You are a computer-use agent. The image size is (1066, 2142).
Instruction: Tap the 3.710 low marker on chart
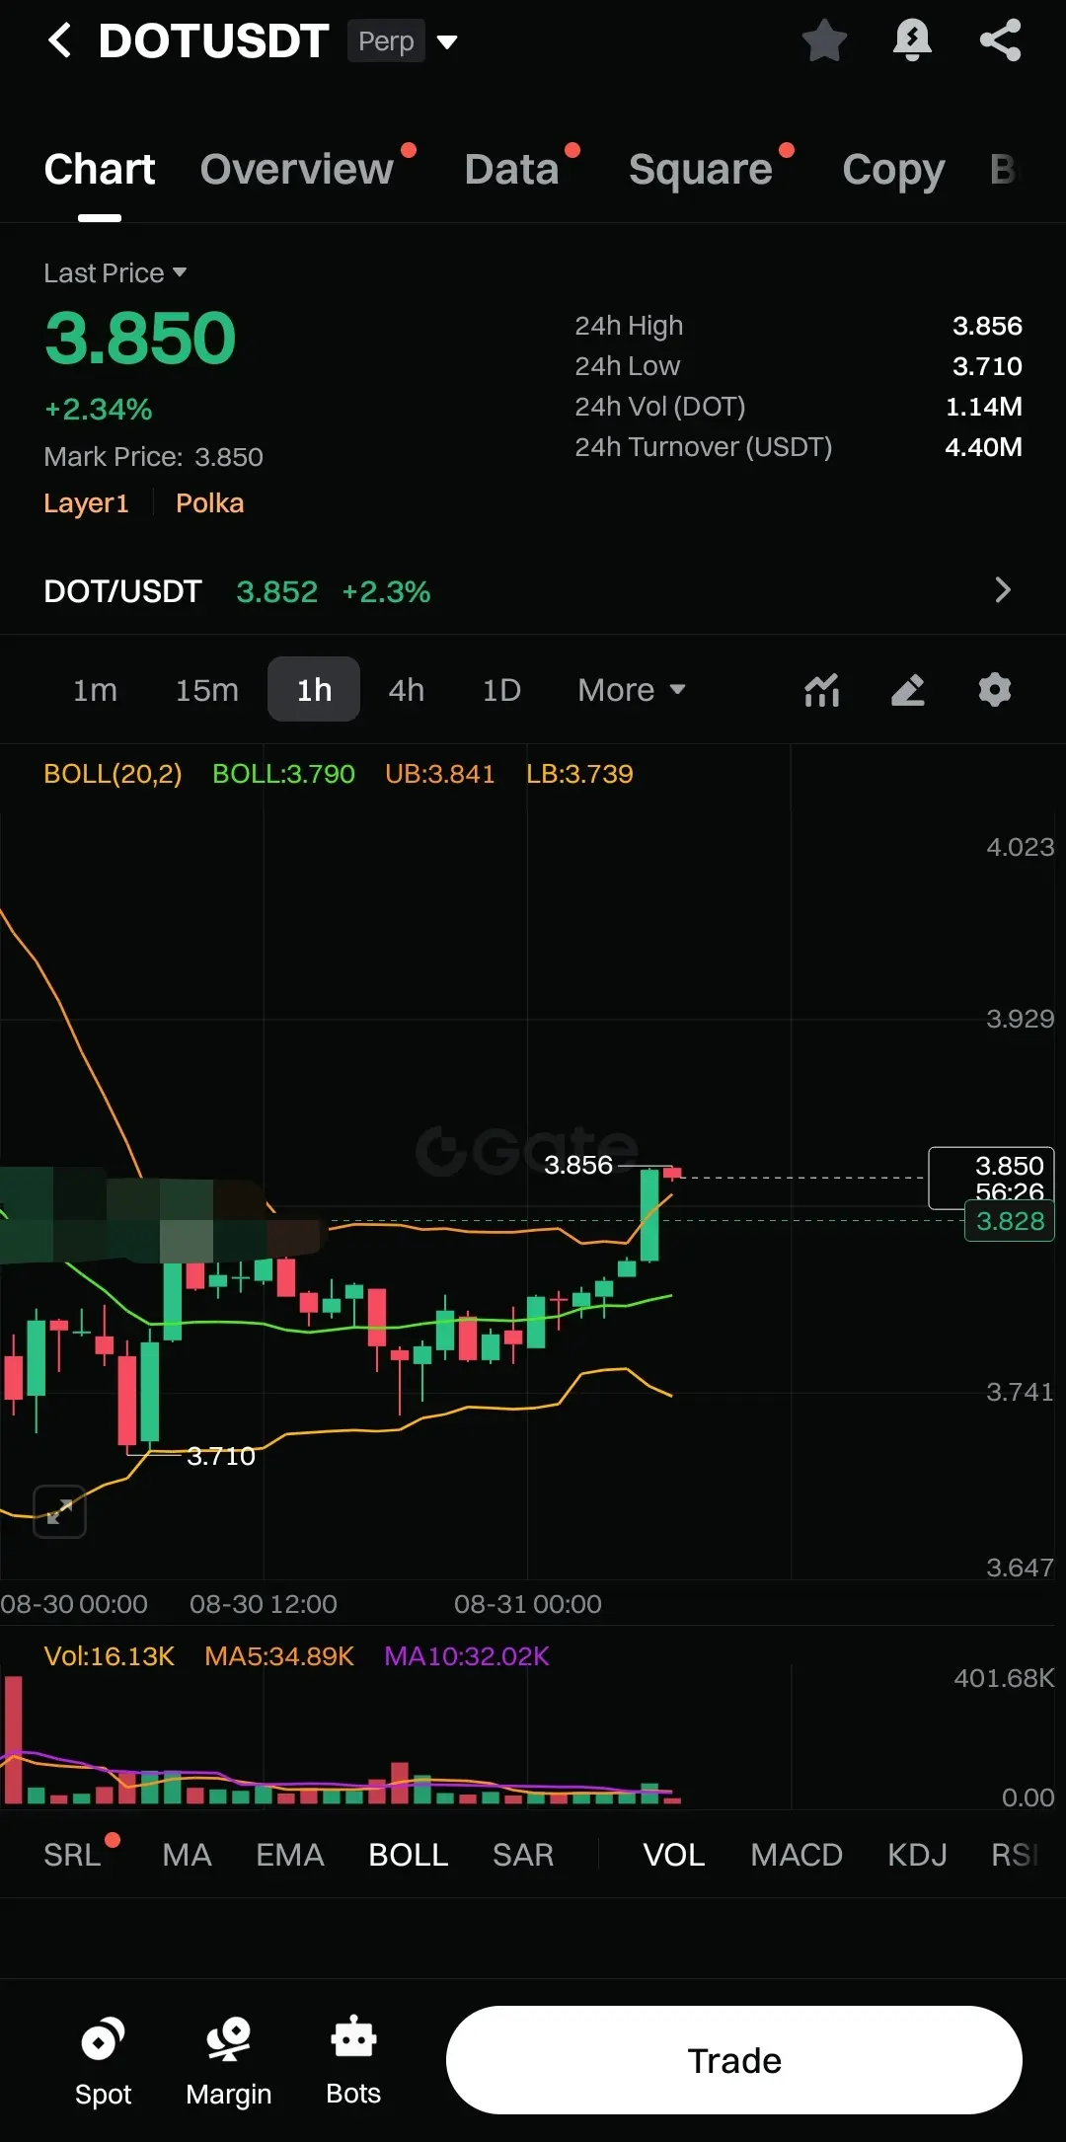221,1456
